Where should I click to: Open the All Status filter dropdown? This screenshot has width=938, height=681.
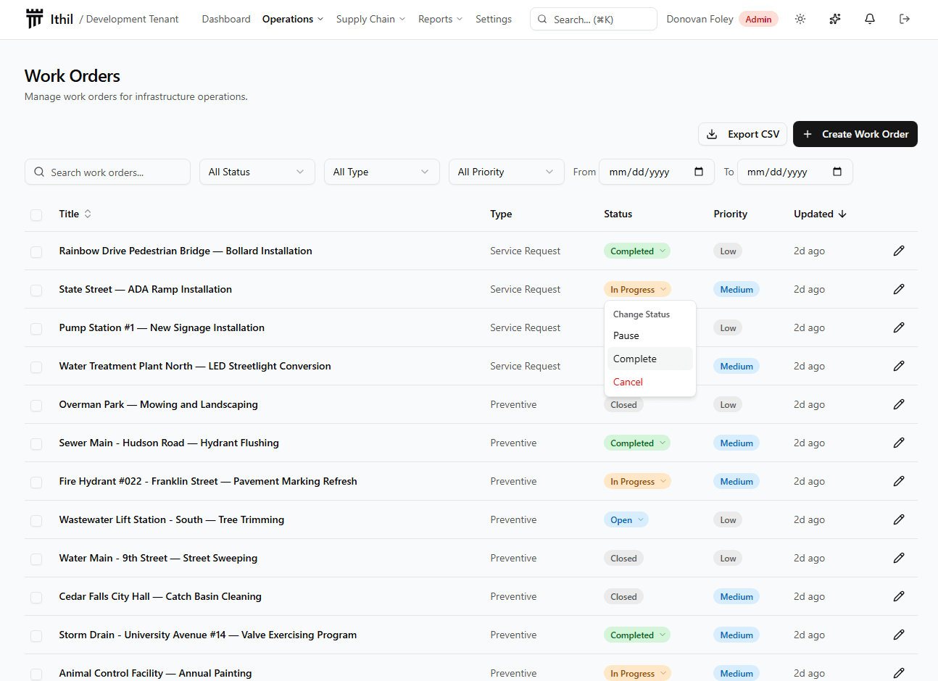click(x=257, y=172)
